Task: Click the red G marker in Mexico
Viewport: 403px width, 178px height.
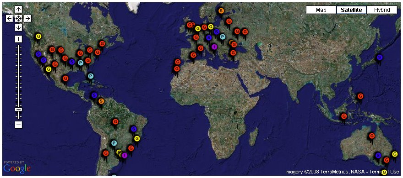Action: (65, 79)
